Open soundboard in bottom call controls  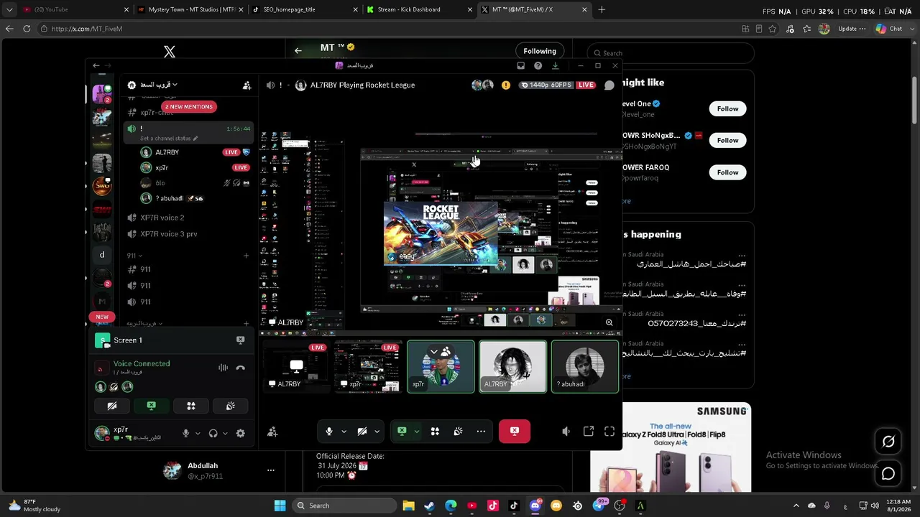(458, 432)
